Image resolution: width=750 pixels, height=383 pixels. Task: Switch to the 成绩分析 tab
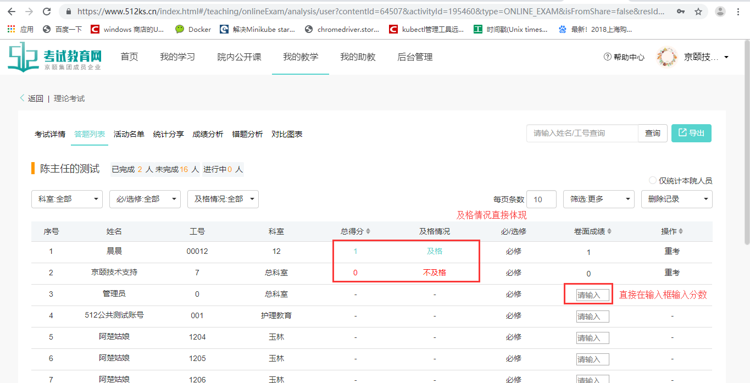[x=208, y=134]
